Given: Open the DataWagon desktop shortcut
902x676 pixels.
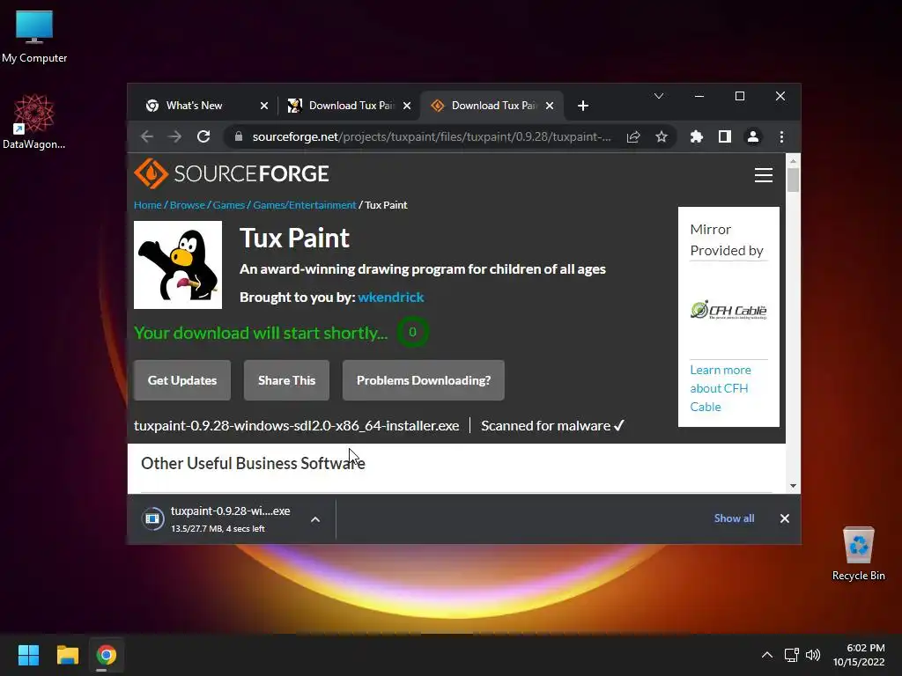Looking at the screenshot, I should [x=33, y=121].
